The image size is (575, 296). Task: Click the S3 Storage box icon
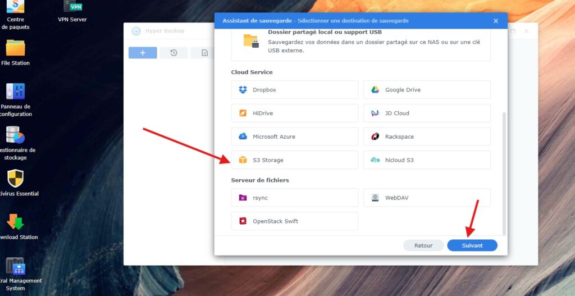point(243,160)
